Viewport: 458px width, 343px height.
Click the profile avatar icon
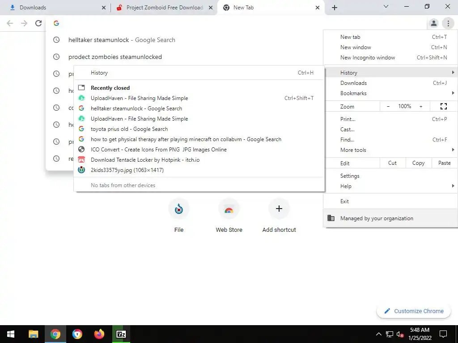click(x=434, y=23)
